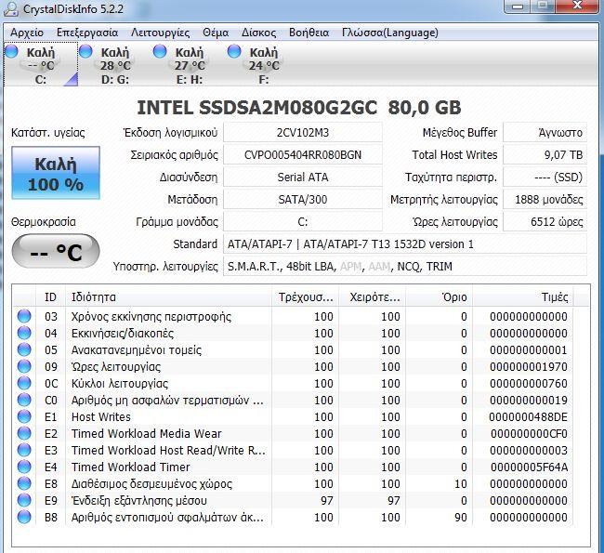Select the Timed Workload Timer attribute name
This screenshot has height=553, width=604.
[x=131, y=467]
